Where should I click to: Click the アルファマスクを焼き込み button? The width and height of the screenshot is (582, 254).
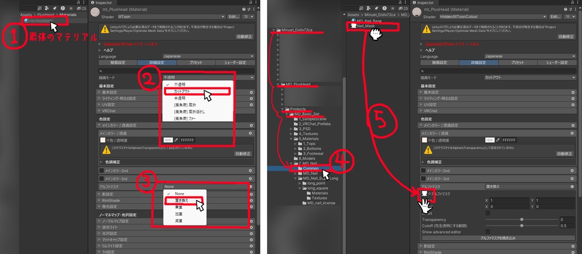tap(498, 238)
